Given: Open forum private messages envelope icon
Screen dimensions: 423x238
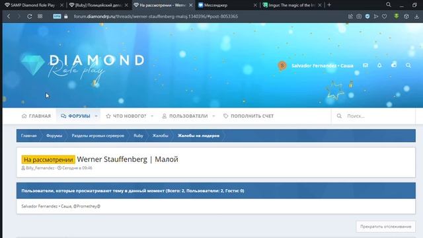Looking at the screenshot, I should click(x=365, y=65).
